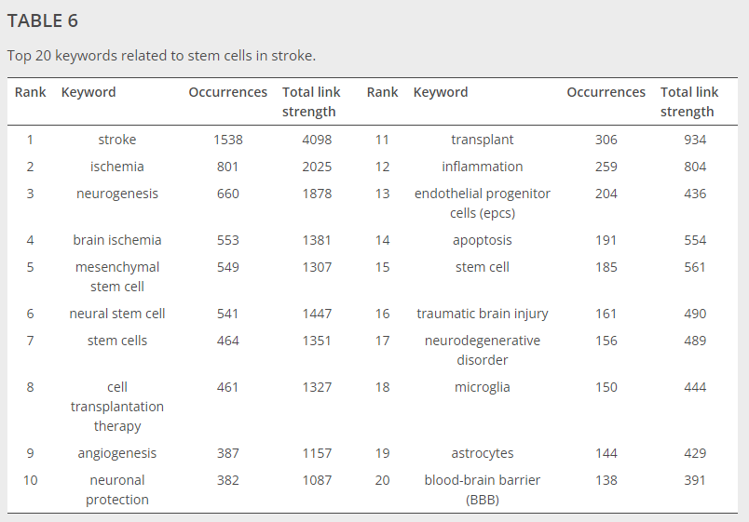Select the "blood-brain barrier (BBB)" keyword

(483, 489)
